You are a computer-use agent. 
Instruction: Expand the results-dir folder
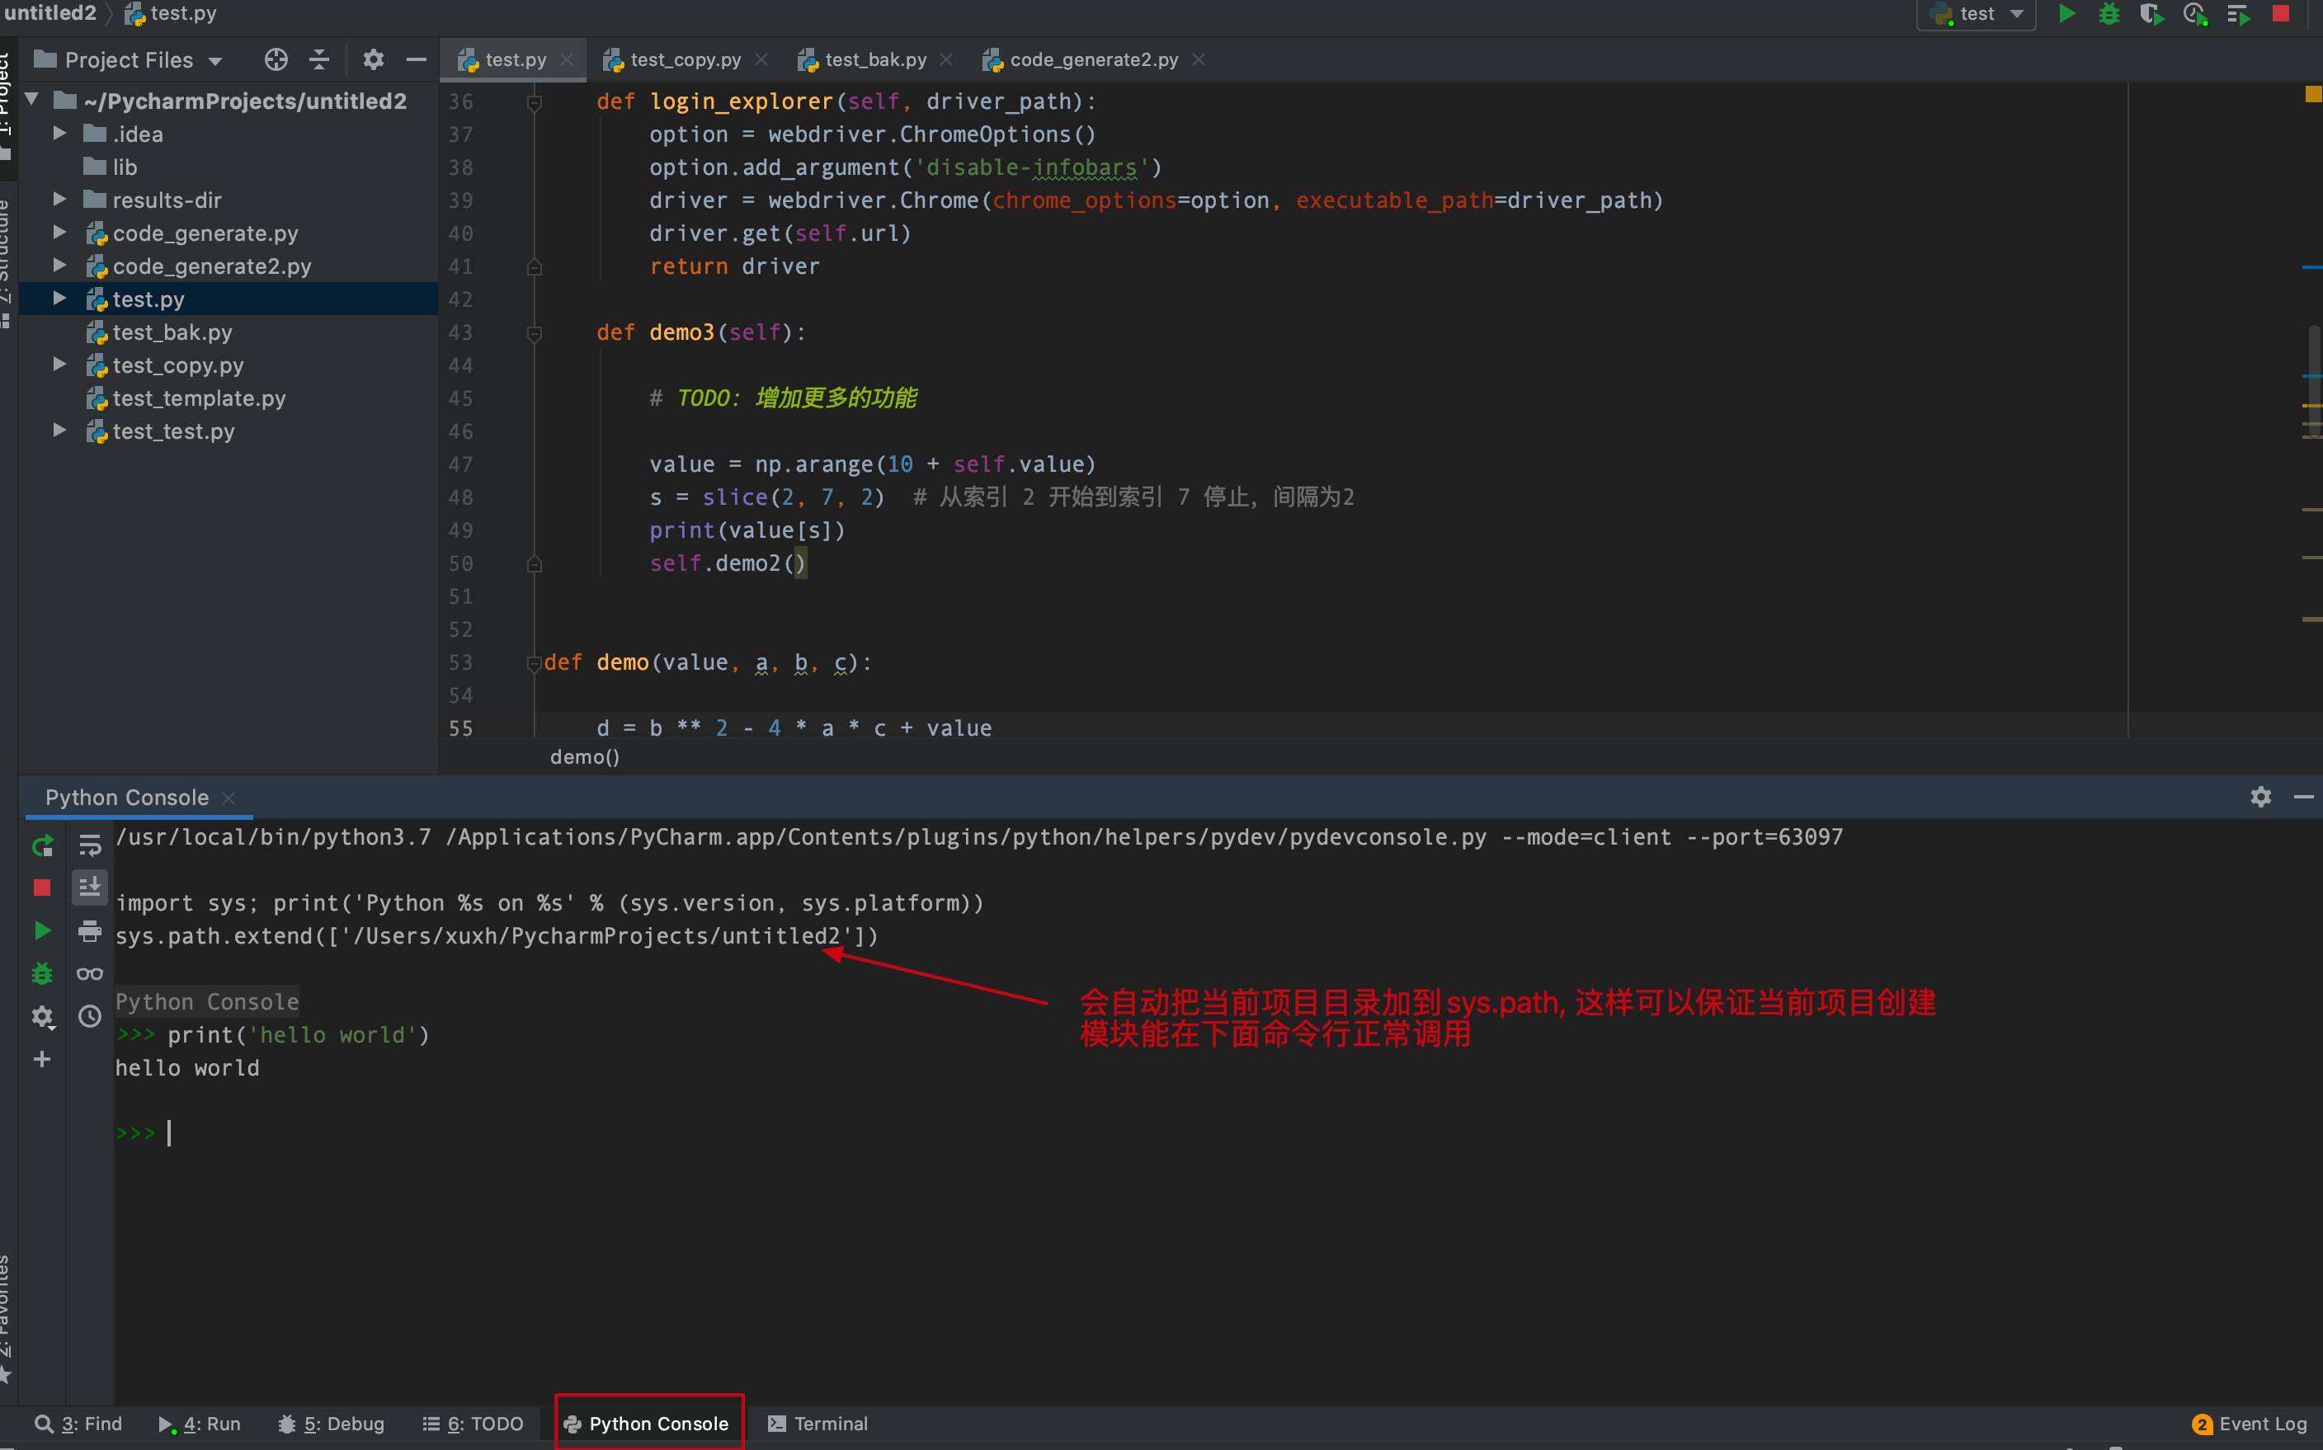[x=59, y=200]
